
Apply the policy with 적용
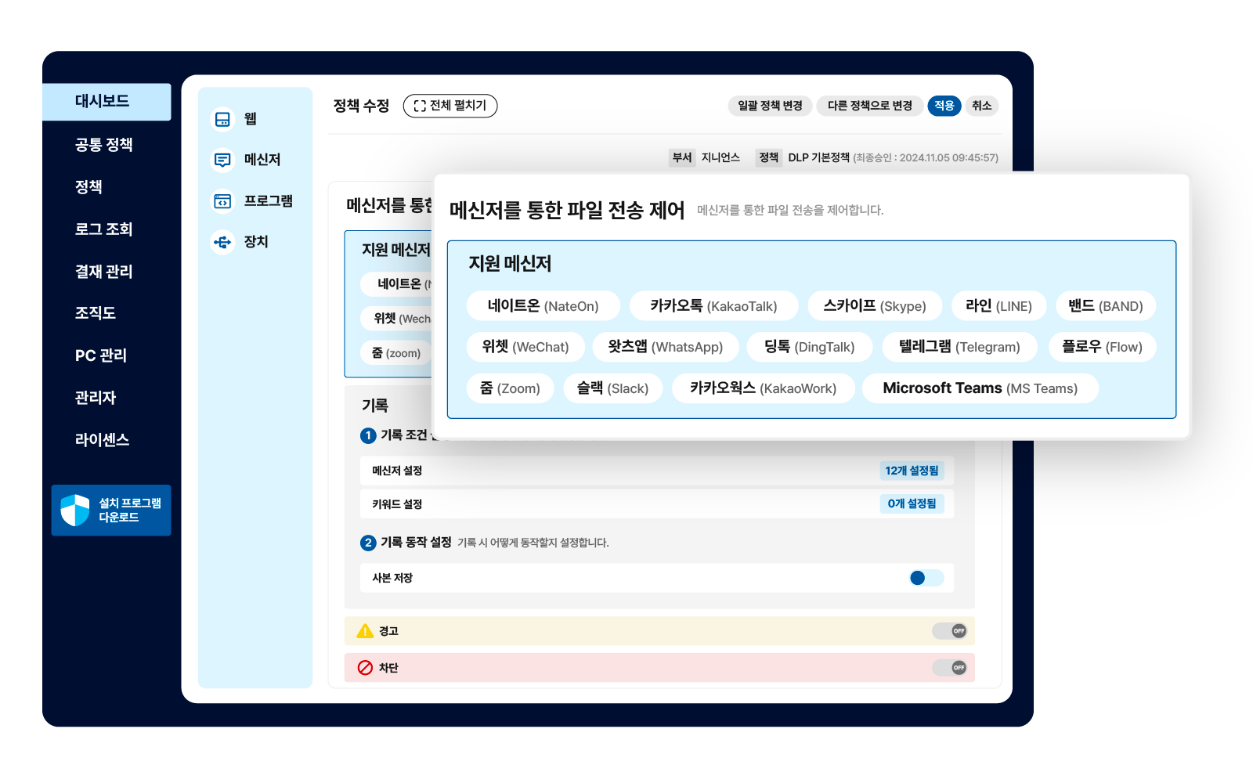944,106
